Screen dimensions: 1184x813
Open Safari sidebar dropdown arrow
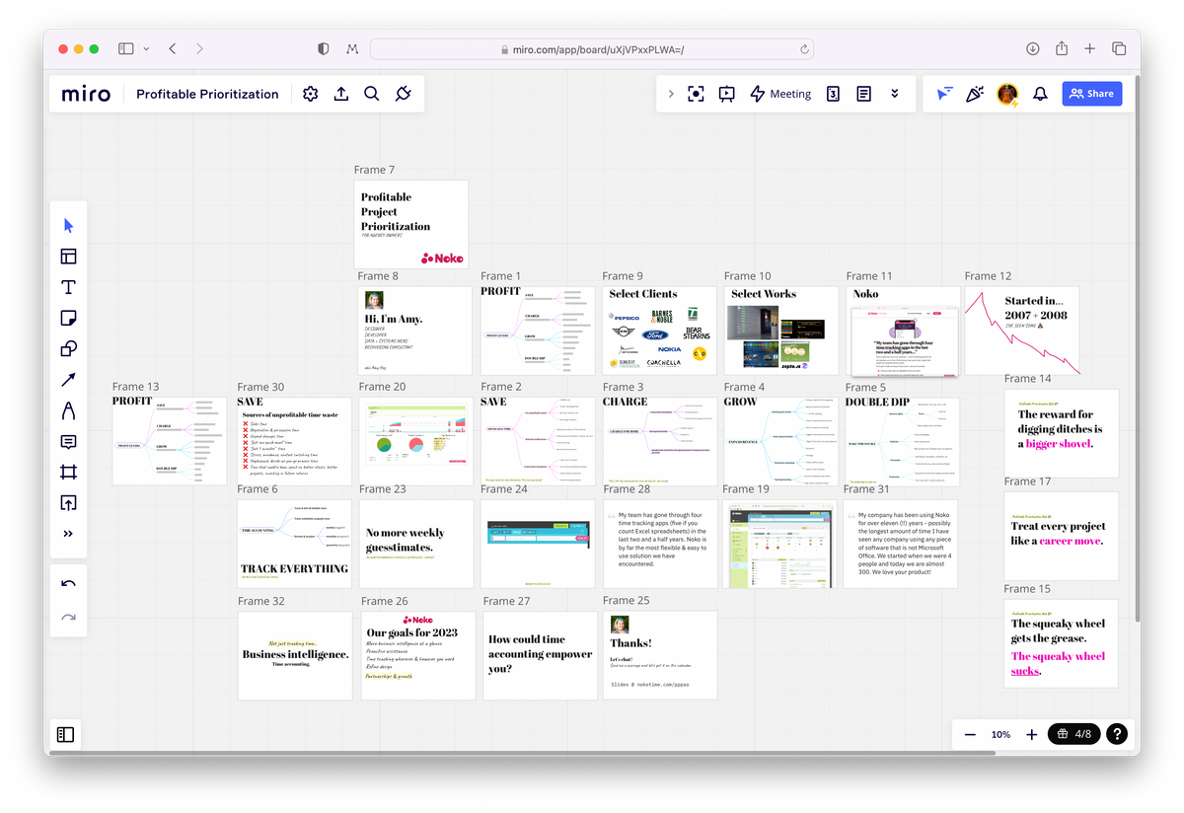click(147, 48)
